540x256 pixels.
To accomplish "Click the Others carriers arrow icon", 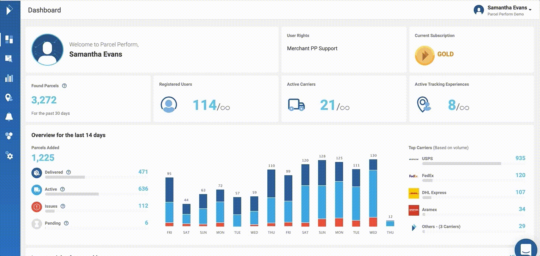I will pos(414,227).
